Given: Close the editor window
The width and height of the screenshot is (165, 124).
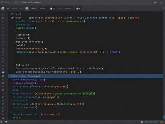Looking at the screenshot, I should (x=161, y=2).
